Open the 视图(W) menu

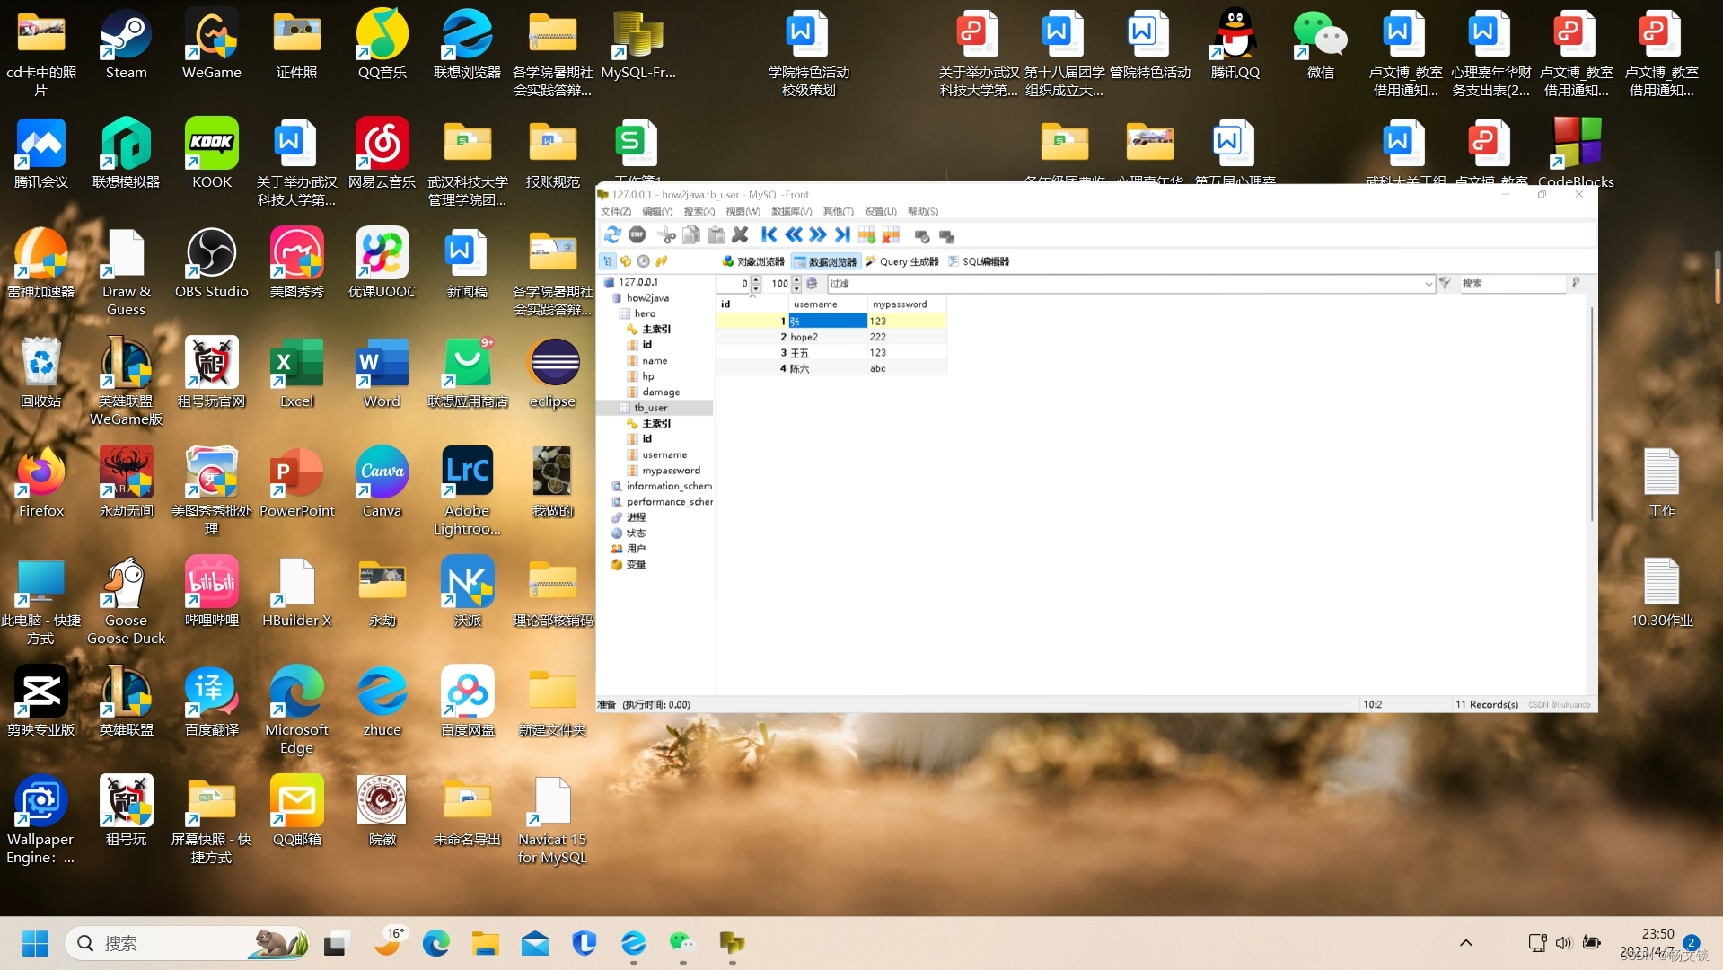click(x=743, y=211)
